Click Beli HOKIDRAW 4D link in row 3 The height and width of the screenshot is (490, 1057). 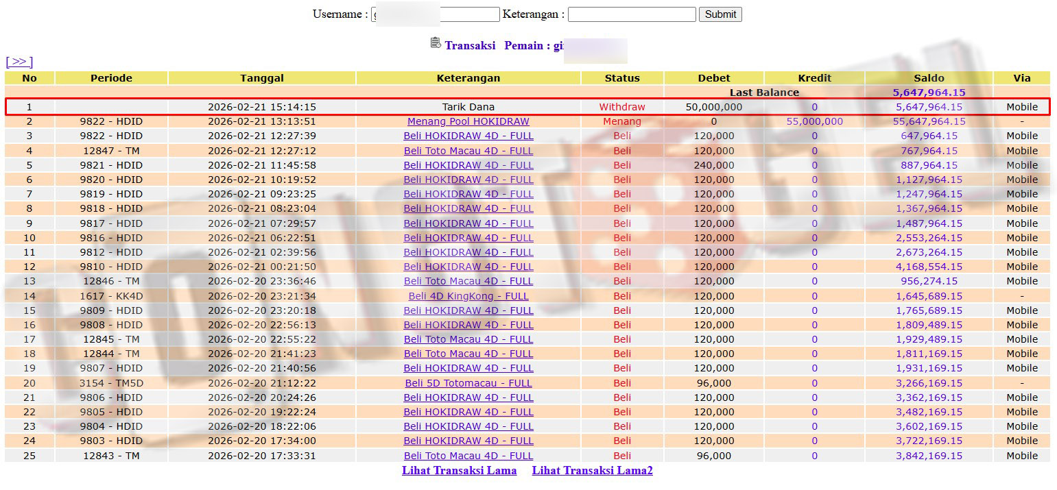468,136
